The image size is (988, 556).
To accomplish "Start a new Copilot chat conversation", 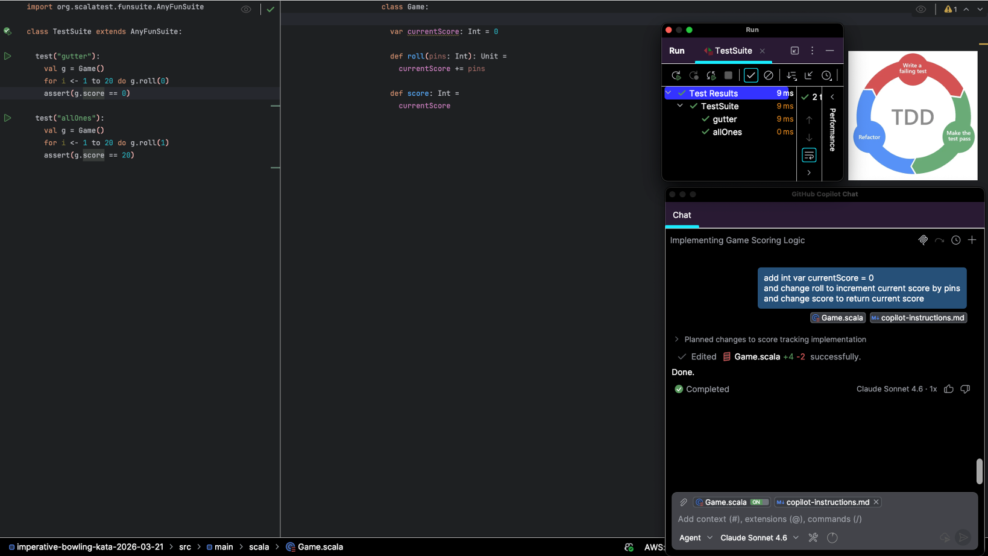I will pyautogui.click(x=972, y=240).
